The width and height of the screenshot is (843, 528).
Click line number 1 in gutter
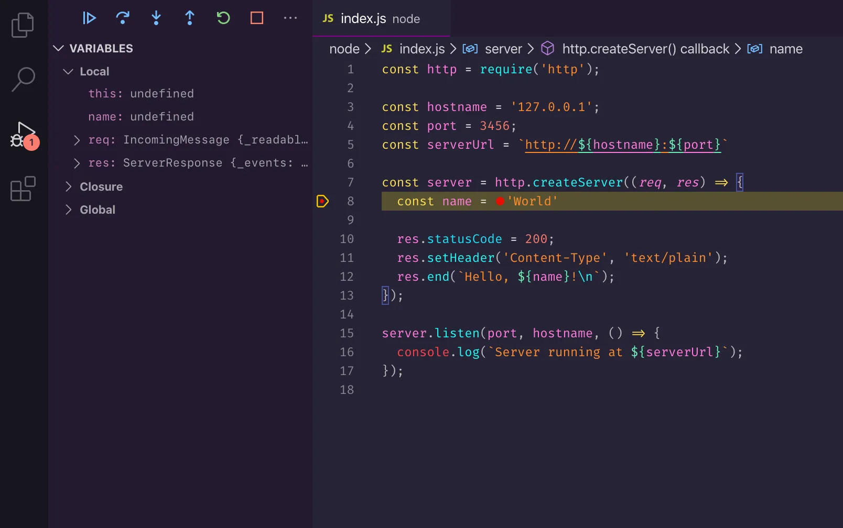tap(350, 69)
